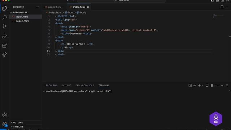
Task: Close the terminal panel
Action: pos(227,85)
